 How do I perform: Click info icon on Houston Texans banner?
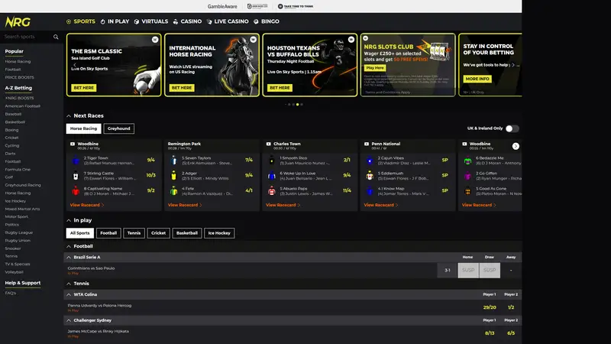point(351,40)
